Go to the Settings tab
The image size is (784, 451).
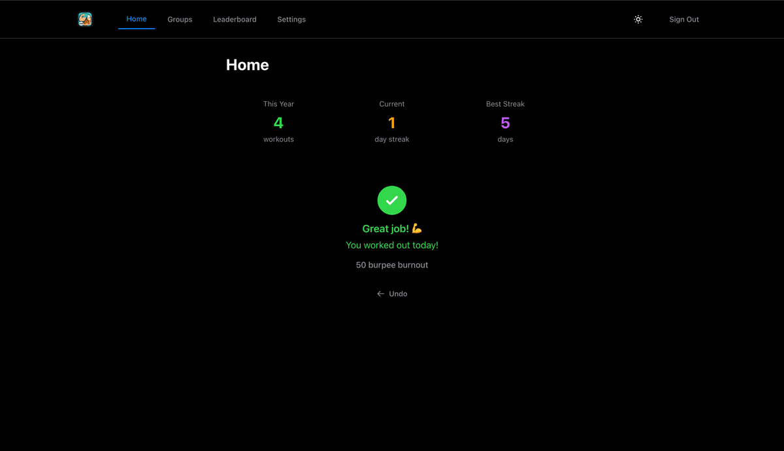click(291, 20)
